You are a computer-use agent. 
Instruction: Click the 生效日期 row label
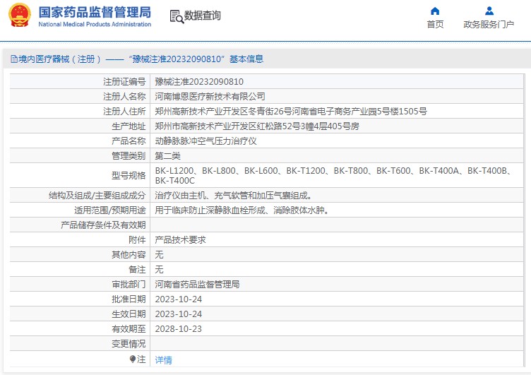[x=129, y=314]
